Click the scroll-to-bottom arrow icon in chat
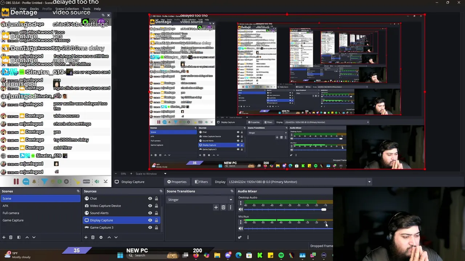 pyautogui.click(x=105, y=182)
